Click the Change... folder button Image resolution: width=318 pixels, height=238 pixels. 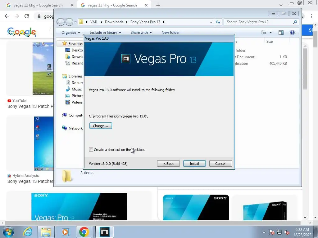(x=101, y=126)
